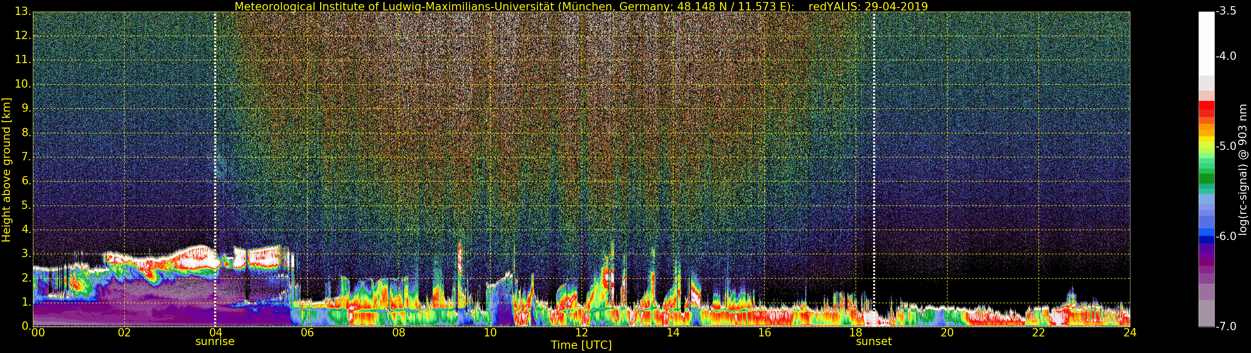
Task: Click the height axis tick "5" km
Action: 26,206
